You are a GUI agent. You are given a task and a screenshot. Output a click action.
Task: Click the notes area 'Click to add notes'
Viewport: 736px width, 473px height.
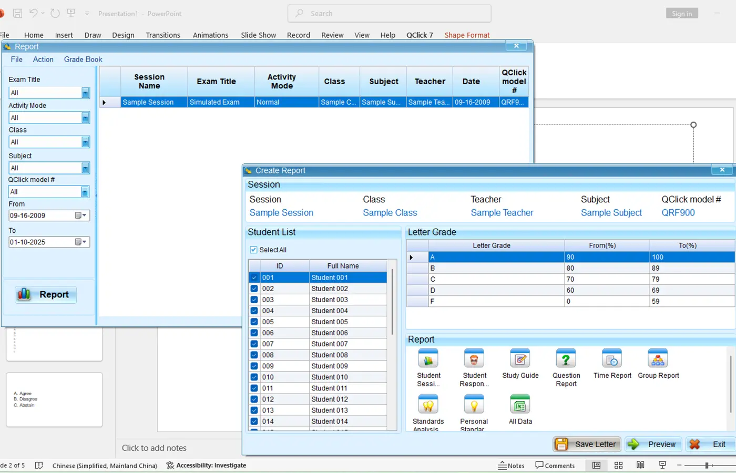point(154,448)
